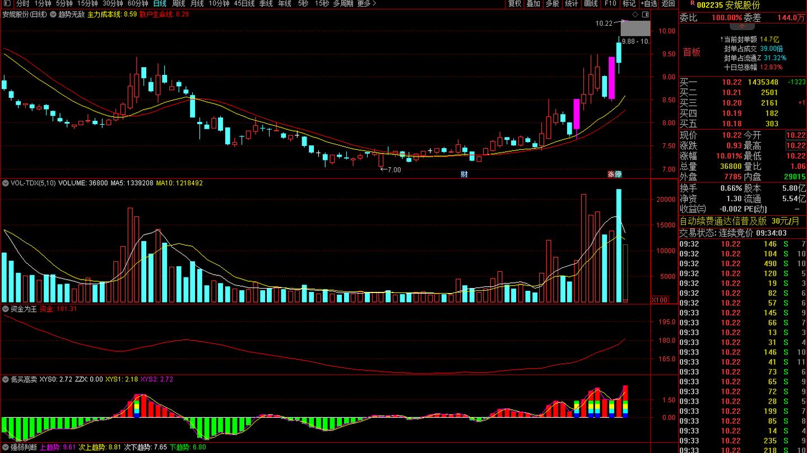Activate the 画线 drawing tools
Screen dimensions: 807x453
[591, 3]
